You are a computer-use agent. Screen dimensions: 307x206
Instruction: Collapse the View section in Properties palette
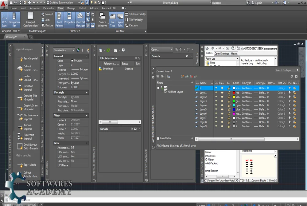pos(87,116)
